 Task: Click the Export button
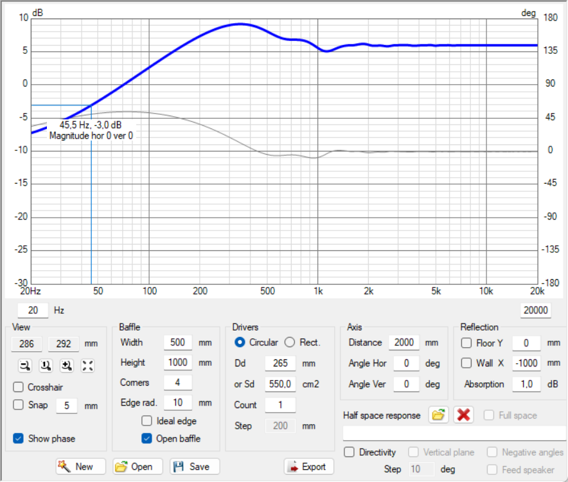(308, 467)
